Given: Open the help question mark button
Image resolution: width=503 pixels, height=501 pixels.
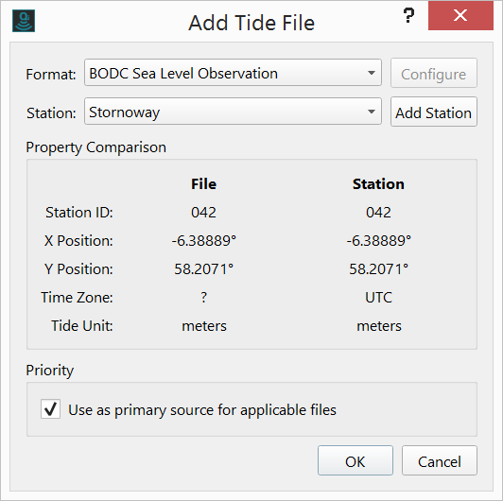Looking at the screenshot, I should tap(408, 15).
